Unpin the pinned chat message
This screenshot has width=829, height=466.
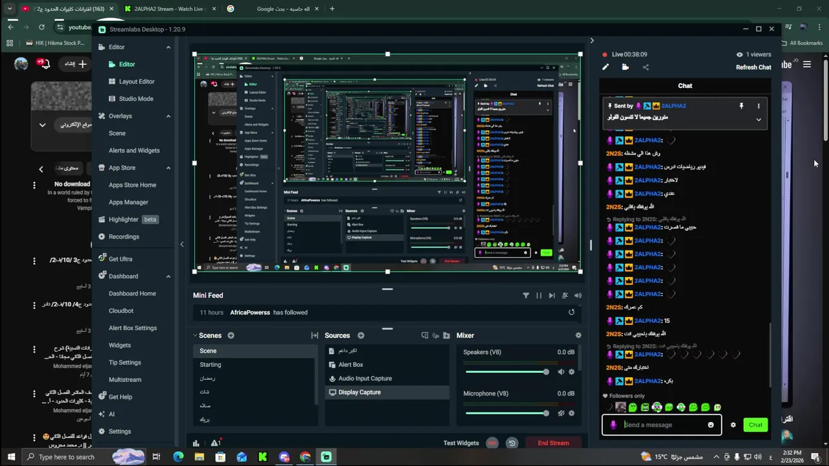pos(741,106)
